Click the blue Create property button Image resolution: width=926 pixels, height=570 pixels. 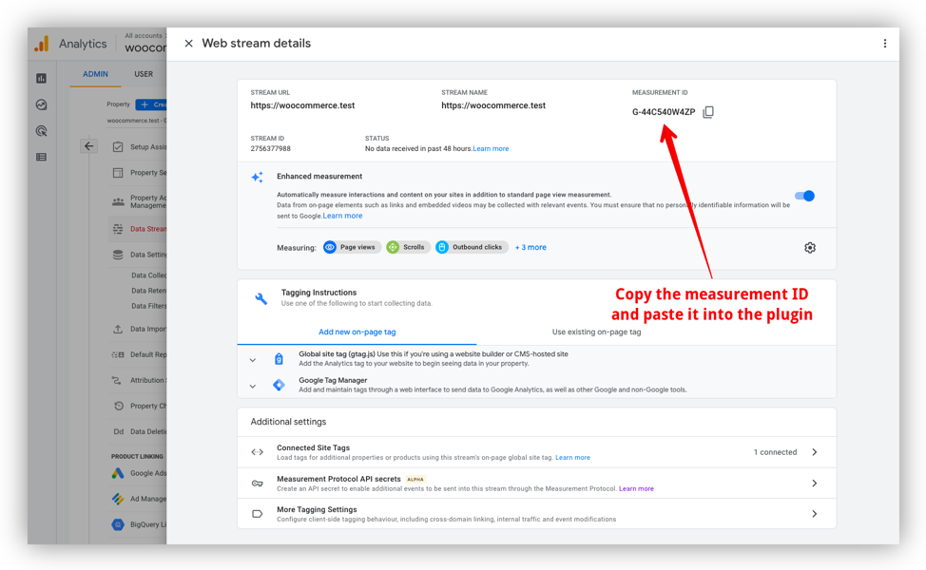[151, 104]
